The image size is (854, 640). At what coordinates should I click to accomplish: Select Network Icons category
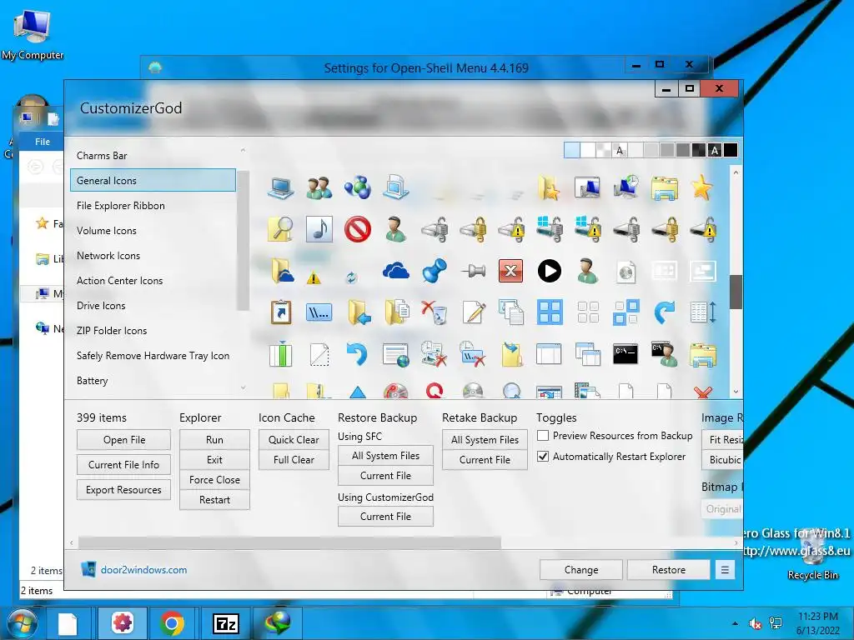point(153,255)
